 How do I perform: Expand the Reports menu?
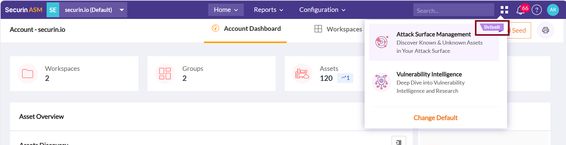coord(268,10)
